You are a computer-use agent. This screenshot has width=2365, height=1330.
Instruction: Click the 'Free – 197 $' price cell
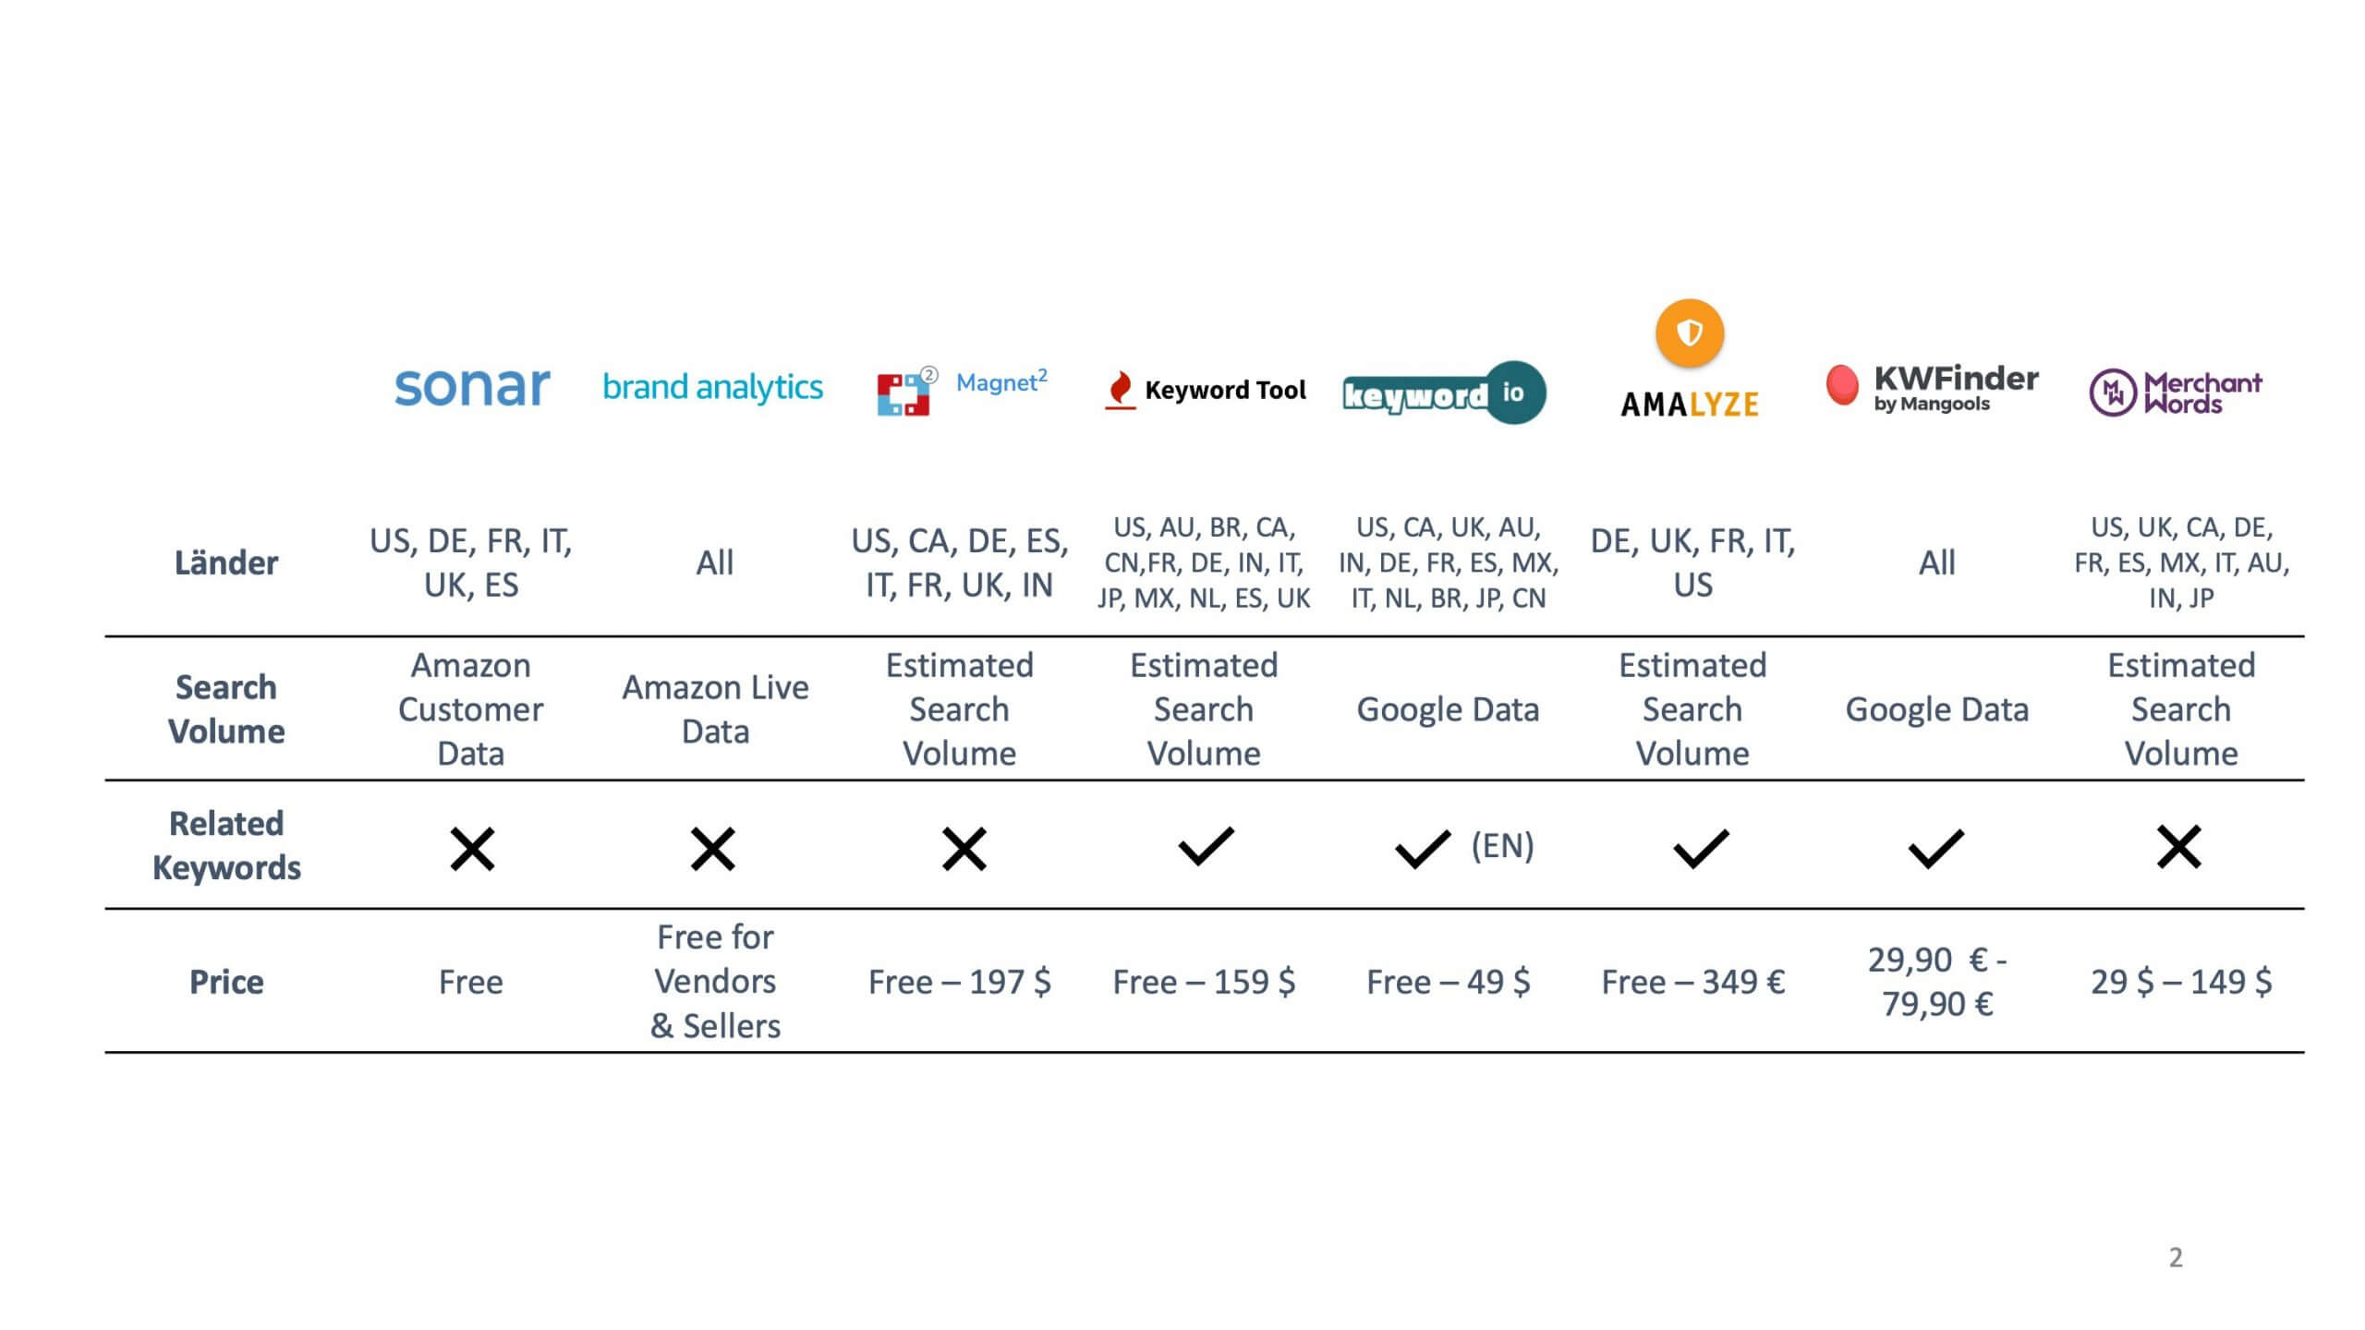959,982
